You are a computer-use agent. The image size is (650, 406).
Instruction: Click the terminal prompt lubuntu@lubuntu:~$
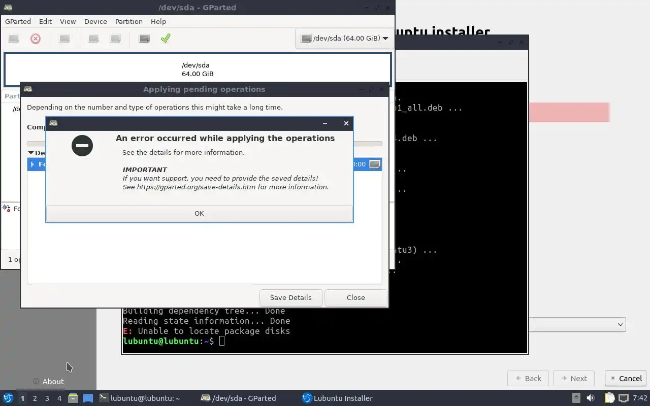point(169,341)
